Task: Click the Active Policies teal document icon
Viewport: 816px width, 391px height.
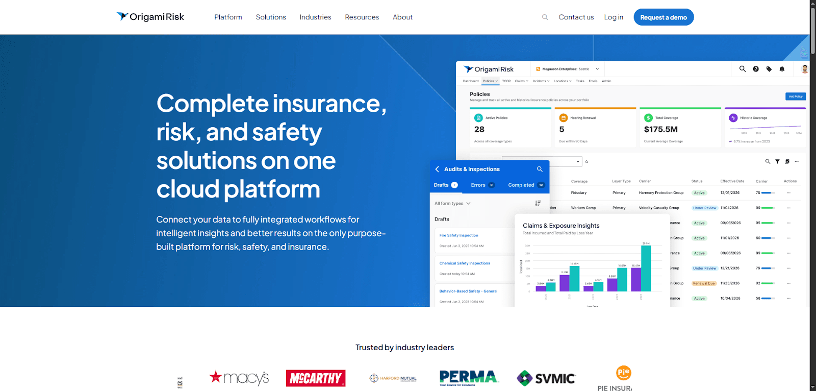Action: pos(478,118)
